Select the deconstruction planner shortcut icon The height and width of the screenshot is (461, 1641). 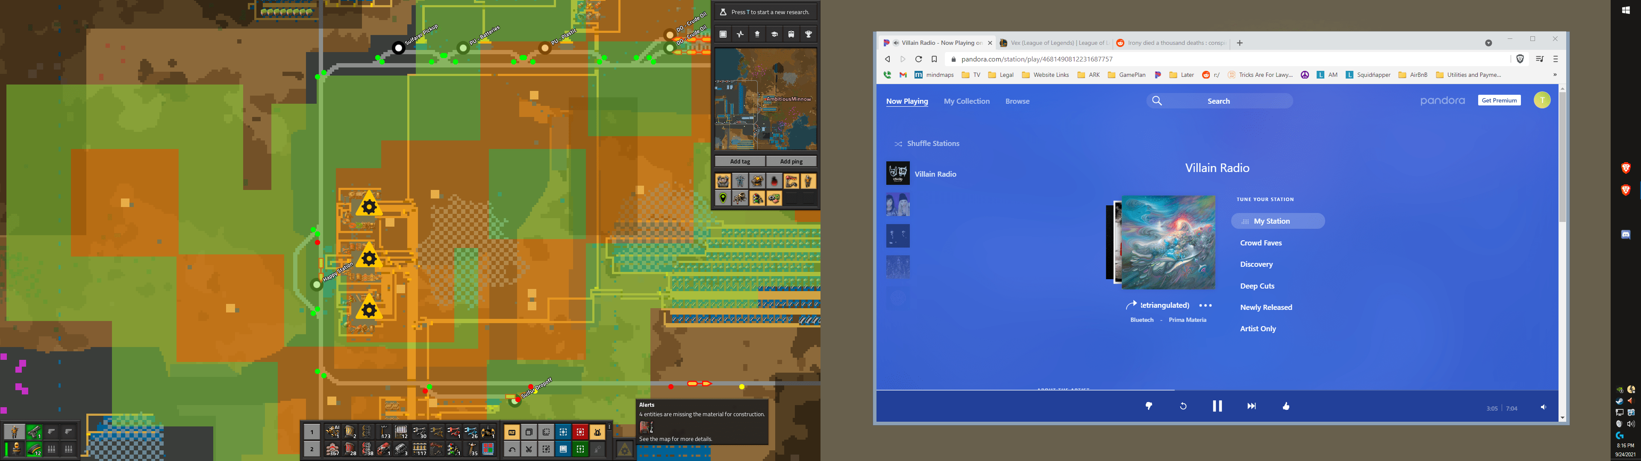pos(580,432)
